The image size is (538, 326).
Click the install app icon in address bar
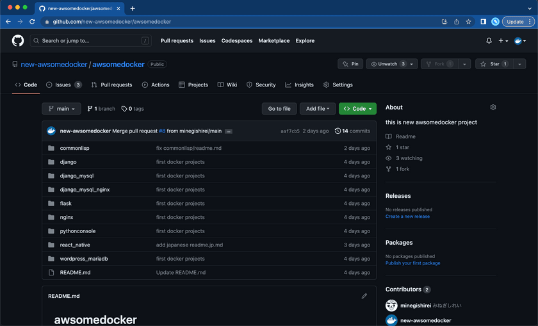tap(444, 22)
